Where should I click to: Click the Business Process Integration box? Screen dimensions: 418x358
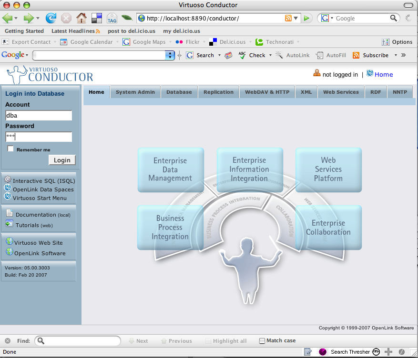[170, 227]
